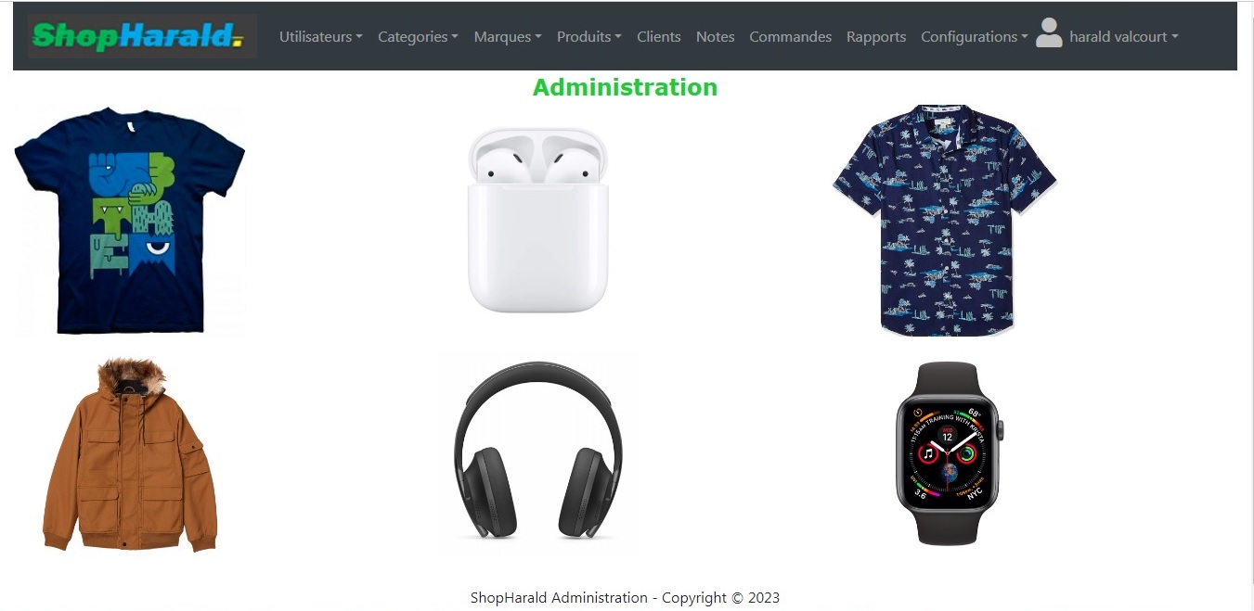1254x611 pixels.
Task: Open the Notes menu item
Action: 715,37
